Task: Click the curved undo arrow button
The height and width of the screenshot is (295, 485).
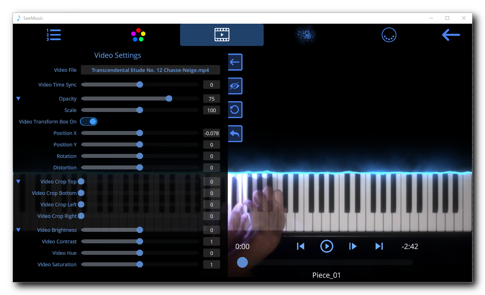Action: point(235,134)
